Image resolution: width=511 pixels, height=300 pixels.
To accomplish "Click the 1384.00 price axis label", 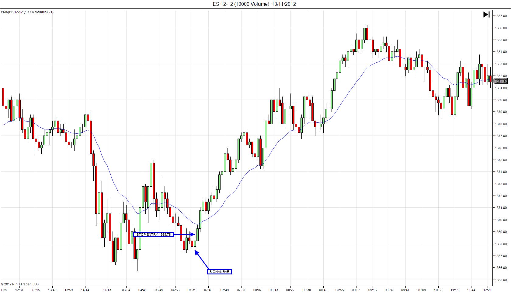I will (x=501, y=52).
